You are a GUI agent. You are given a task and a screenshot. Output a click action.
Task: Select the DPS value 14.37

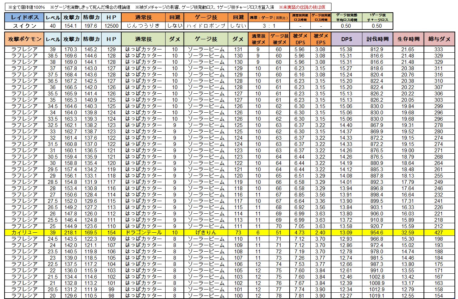pyautogui.click(x=347, y=131)
